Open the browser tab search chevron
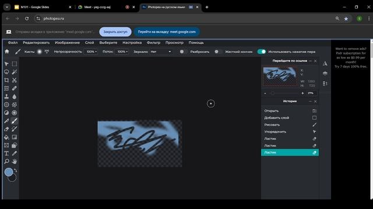 (7, 7)
